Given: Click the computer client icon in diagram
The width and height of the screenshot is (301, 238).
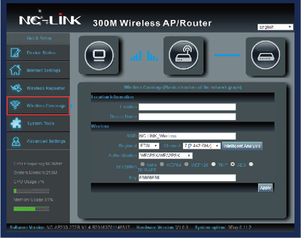Looking at the screenshot, I should click(99, 55).
